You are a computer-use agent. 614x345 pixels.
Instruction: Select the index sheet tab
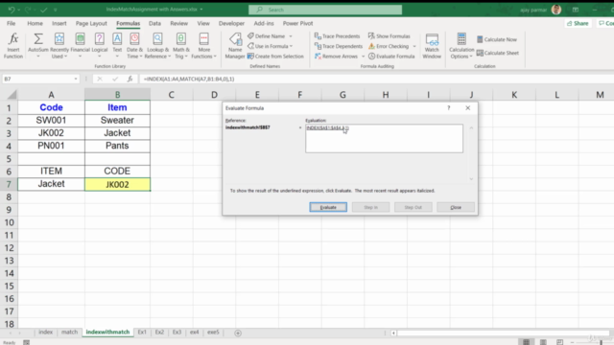(45, 333)
